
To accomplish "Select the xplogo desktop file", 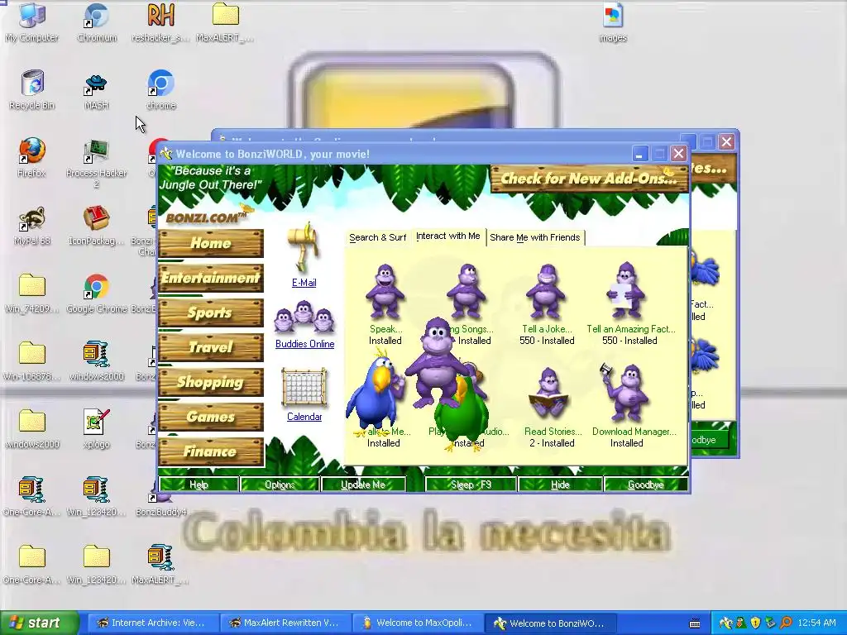I will [x=97, y=430].
